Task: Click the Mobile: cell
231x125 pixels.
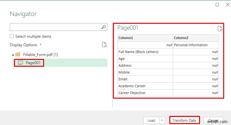Action: [x=145, y=72]
